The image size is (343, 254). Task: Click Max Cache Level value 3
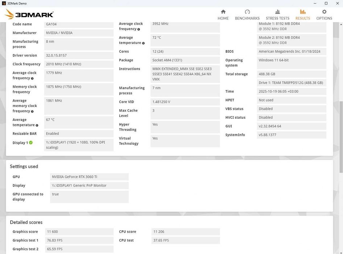pyautogui.click(x=185, y=113)
